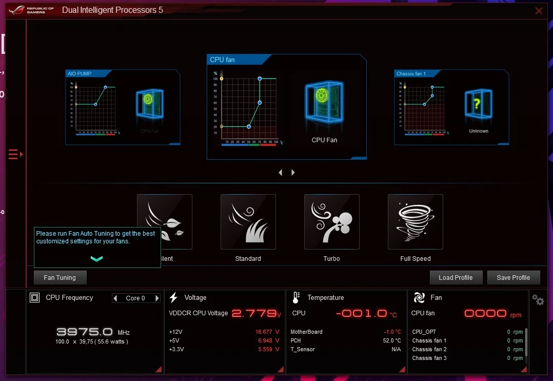This screenshot has width=553, height=381.
Task: Expand the CPU Frequency panel corner triangle
Action: [x=159, y=369]
